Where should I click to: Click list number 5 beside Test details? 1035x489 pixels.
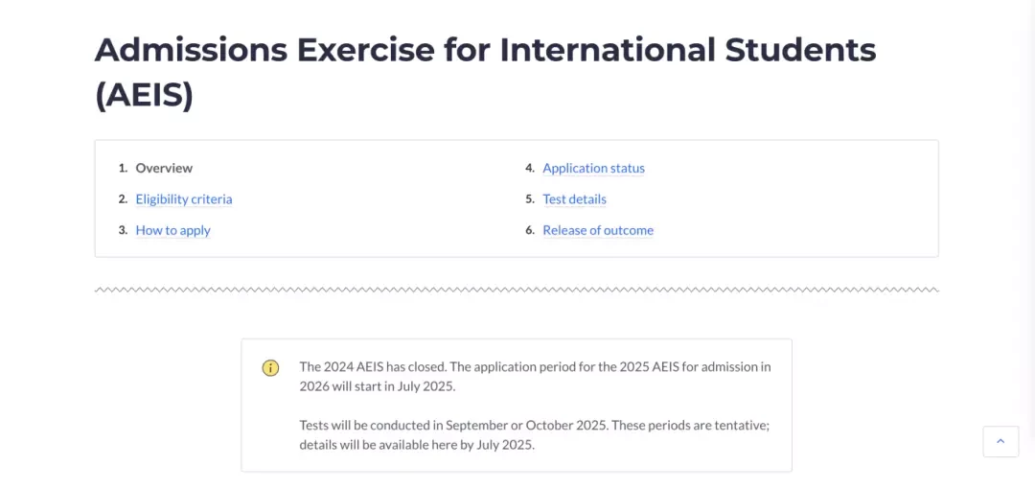529,198
